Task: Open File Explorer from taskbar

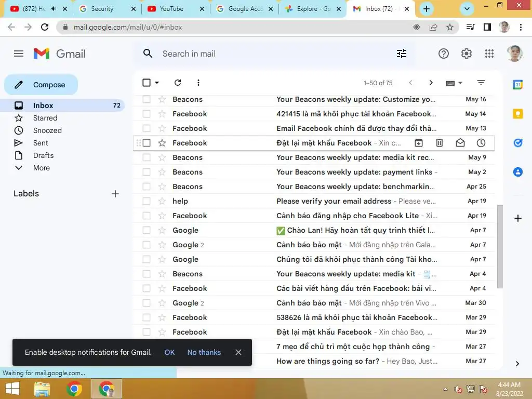Action: [x=42, y=389]
